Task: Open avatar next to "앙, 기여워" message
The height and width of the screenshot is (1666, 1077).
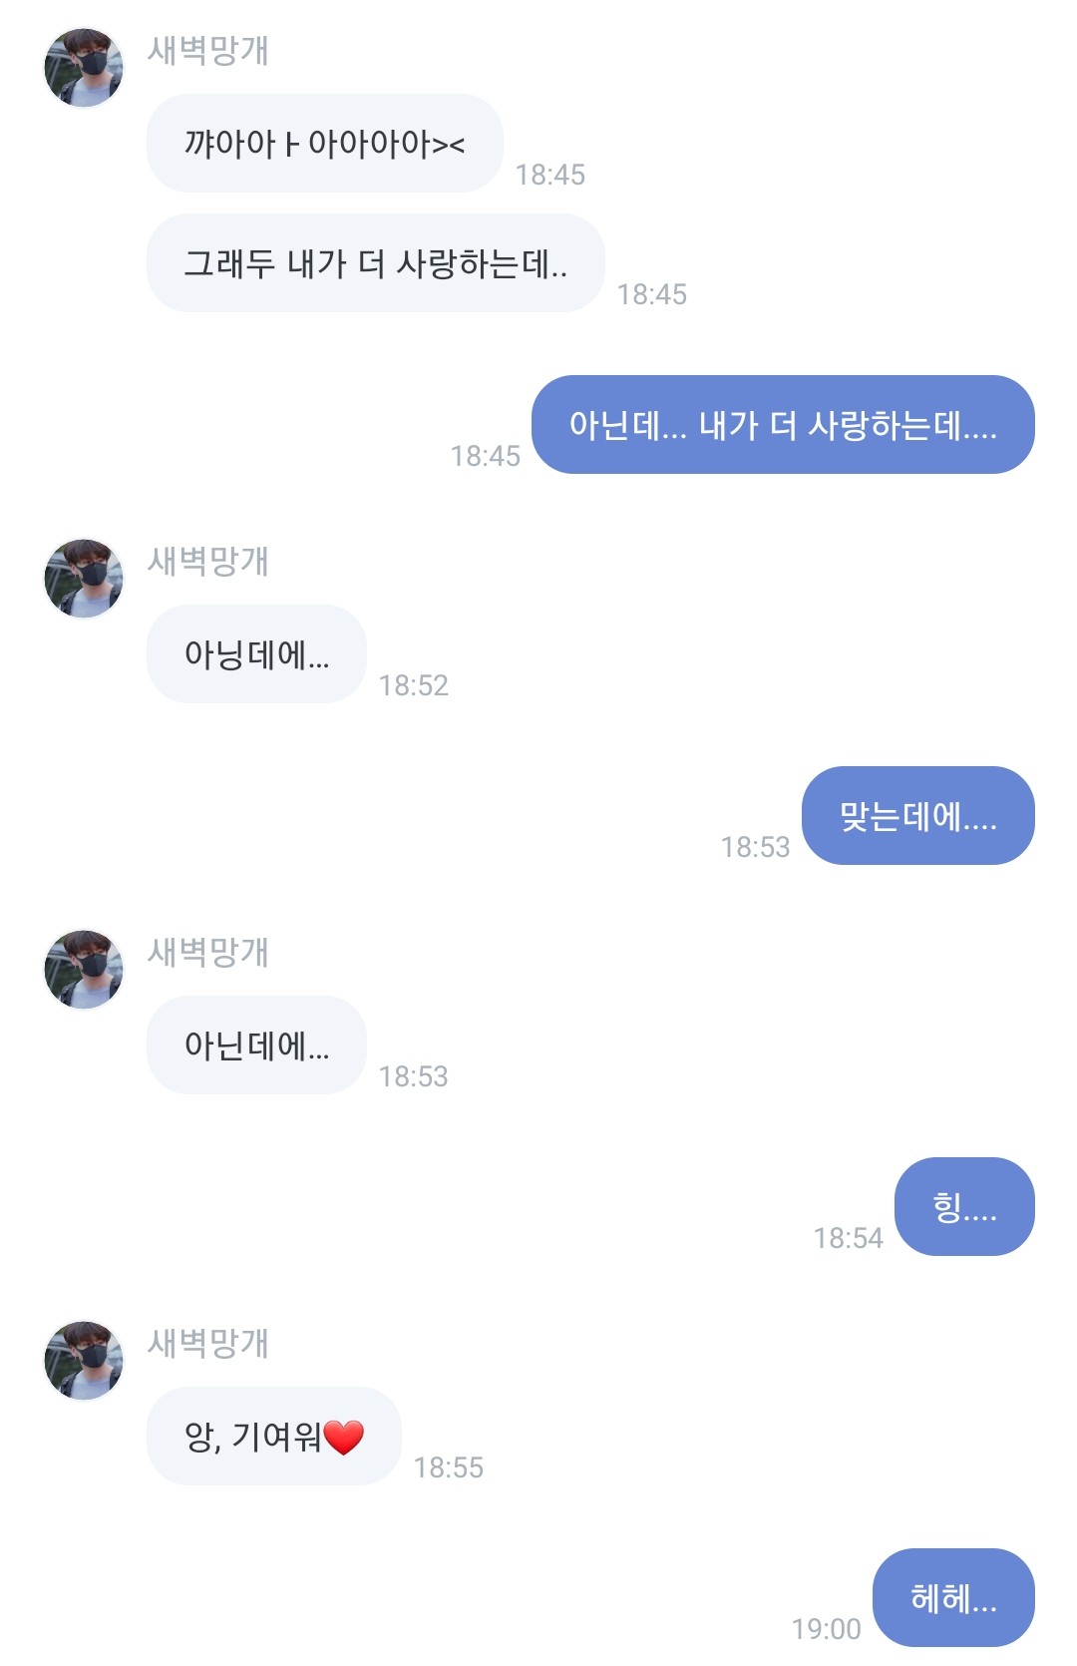Action: coord(84,1361)
